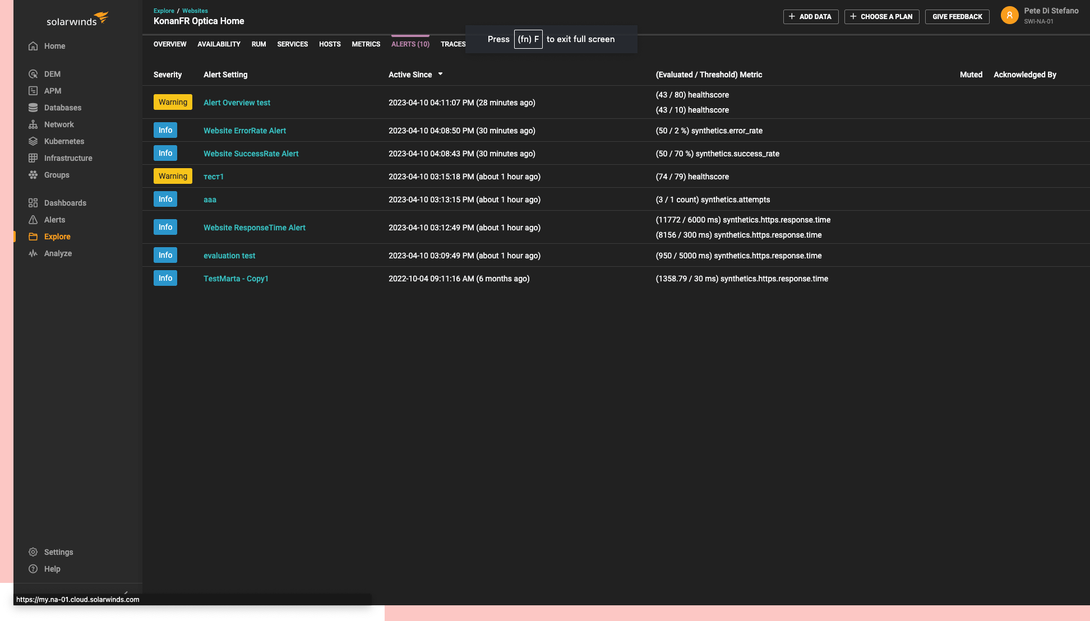
Task: Open the Website ErrorRate Alert link
Action: (245, 131)
